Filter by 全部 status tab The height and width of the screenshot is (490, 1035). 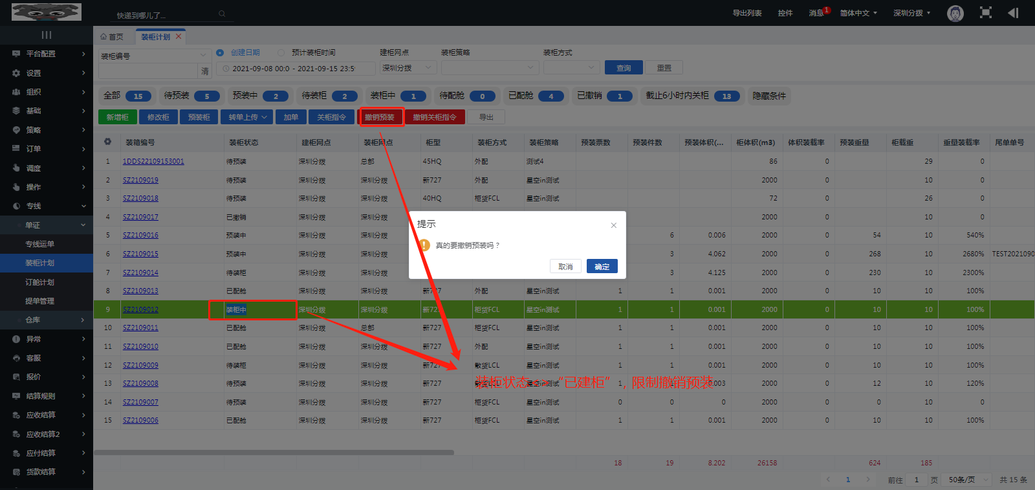[127, 96]
